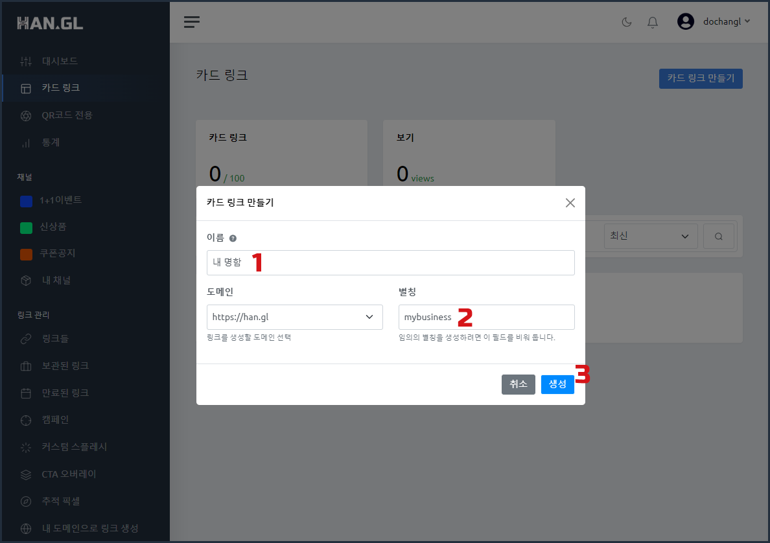The width and height of the screenshot is (770, 543).
Task: Click the globe icon for 내 도메인
Action: (x=26, y=529)
